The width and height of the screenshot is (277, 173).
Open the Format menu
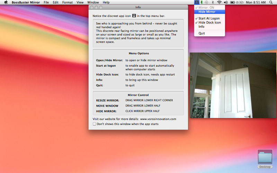68,2
